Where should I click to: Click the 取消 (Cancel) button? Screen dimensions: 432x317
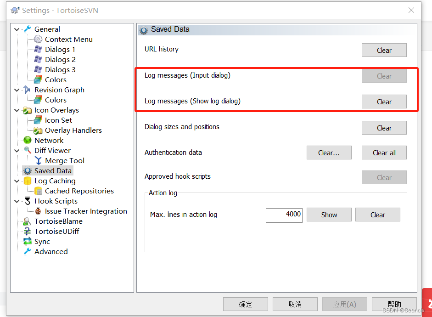tap(295, 304)
